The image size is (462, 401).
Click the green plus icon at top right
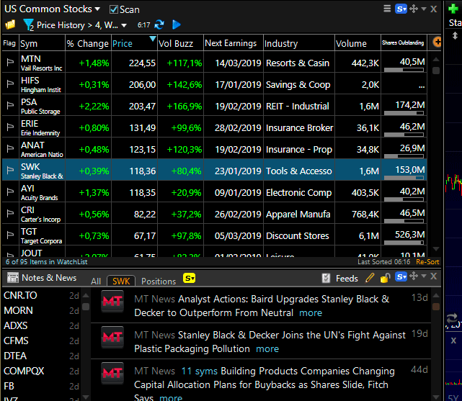pos(453,9)
